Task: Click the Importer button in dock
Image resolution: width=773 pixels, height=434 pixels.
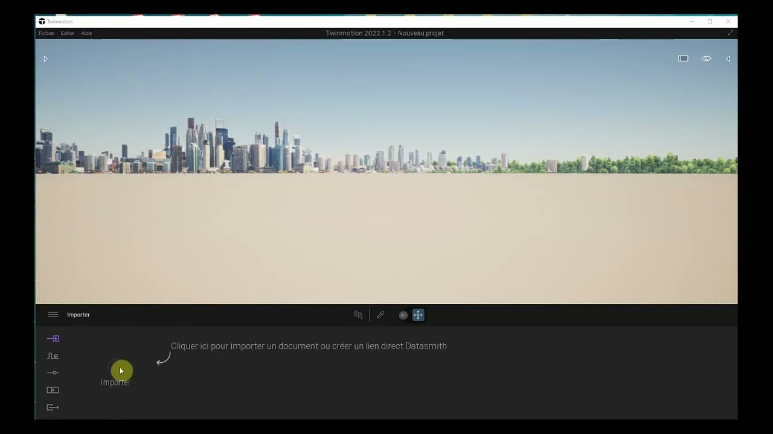Action: point(115,373)
